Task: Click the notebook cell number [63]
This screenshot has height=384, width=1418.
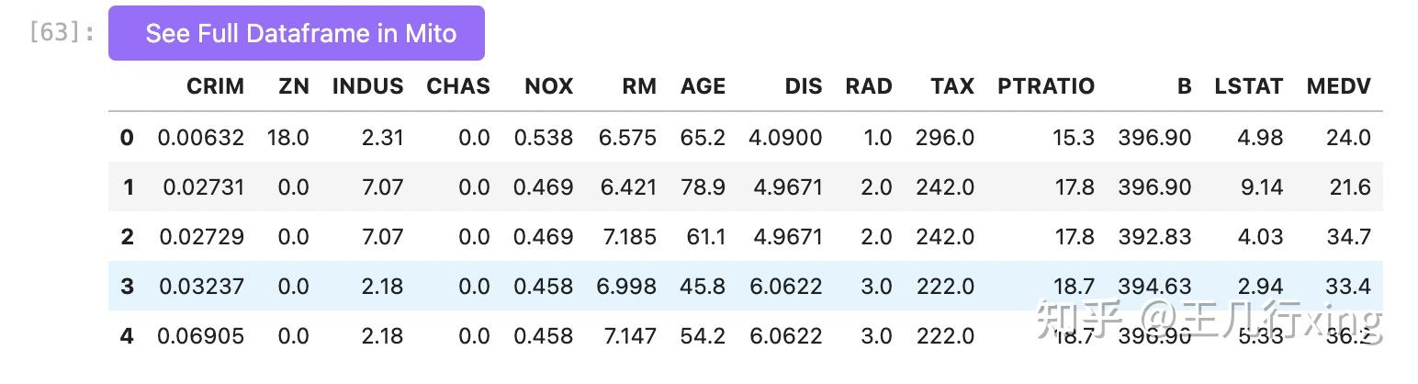Action: point(62,33)
